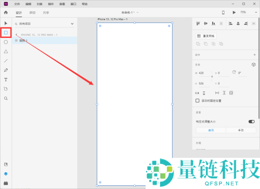260x189 pixels.
Task: Flip the selection vertically
Action: (x=204, y=93)
